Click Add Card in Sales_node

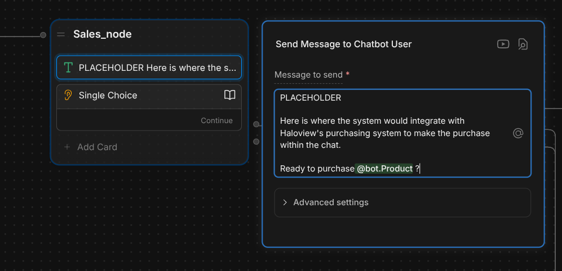point(97,147)
